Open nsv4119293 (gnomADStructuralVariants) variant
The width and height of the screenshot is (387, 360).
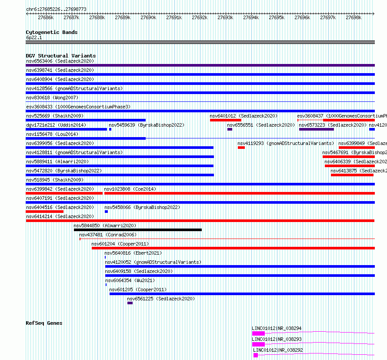pyautogui.click(x=286, y=143)
